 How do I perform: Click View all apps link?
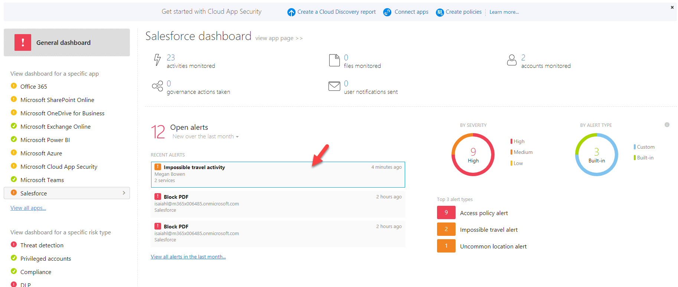pos(28,208)
